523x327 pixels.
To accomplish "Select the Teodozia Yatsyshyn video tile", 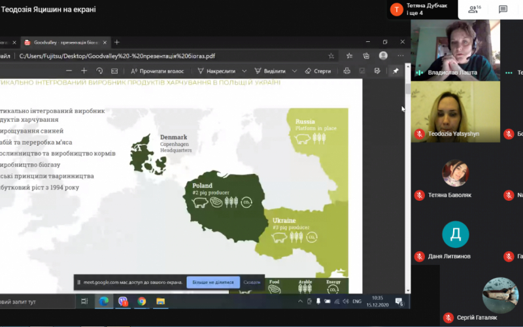I will point(455,112).
